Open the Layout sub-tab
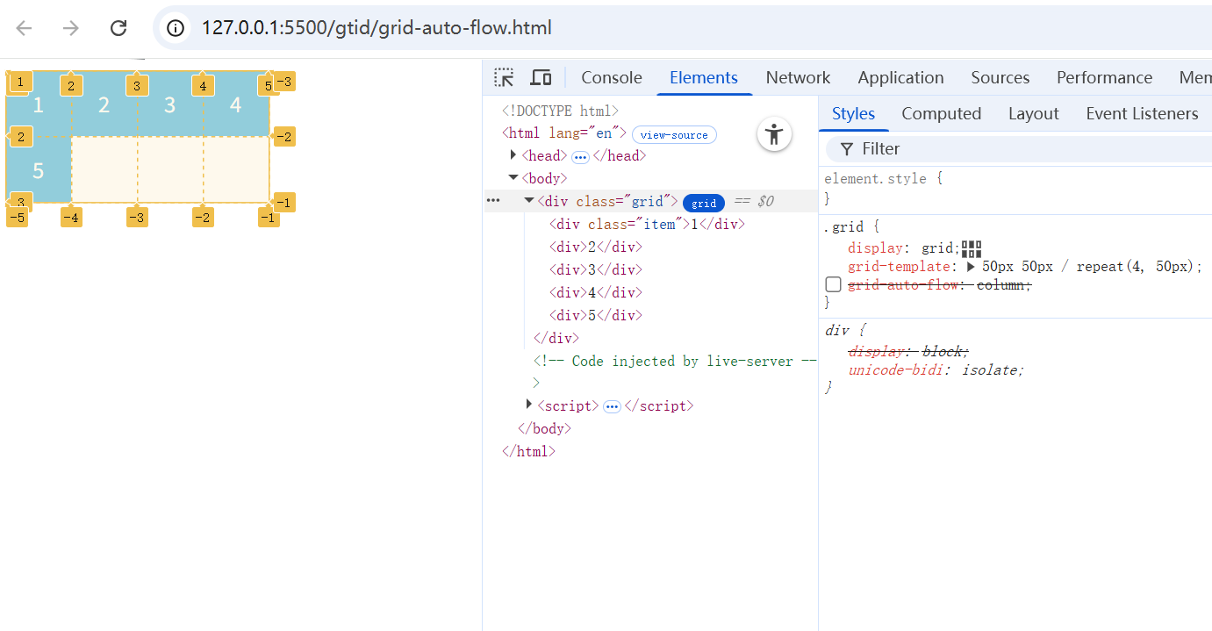The image size is (1212, 631). [x=1034, y=113]
